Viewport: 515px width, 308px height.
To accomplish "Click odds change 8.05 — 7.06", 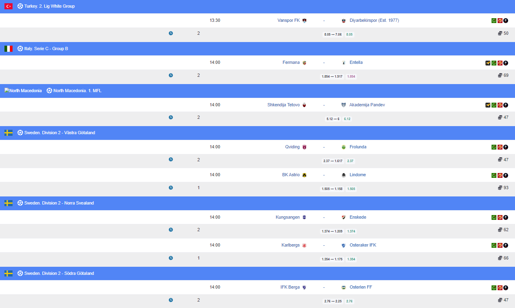I will [x=333, y=34].
